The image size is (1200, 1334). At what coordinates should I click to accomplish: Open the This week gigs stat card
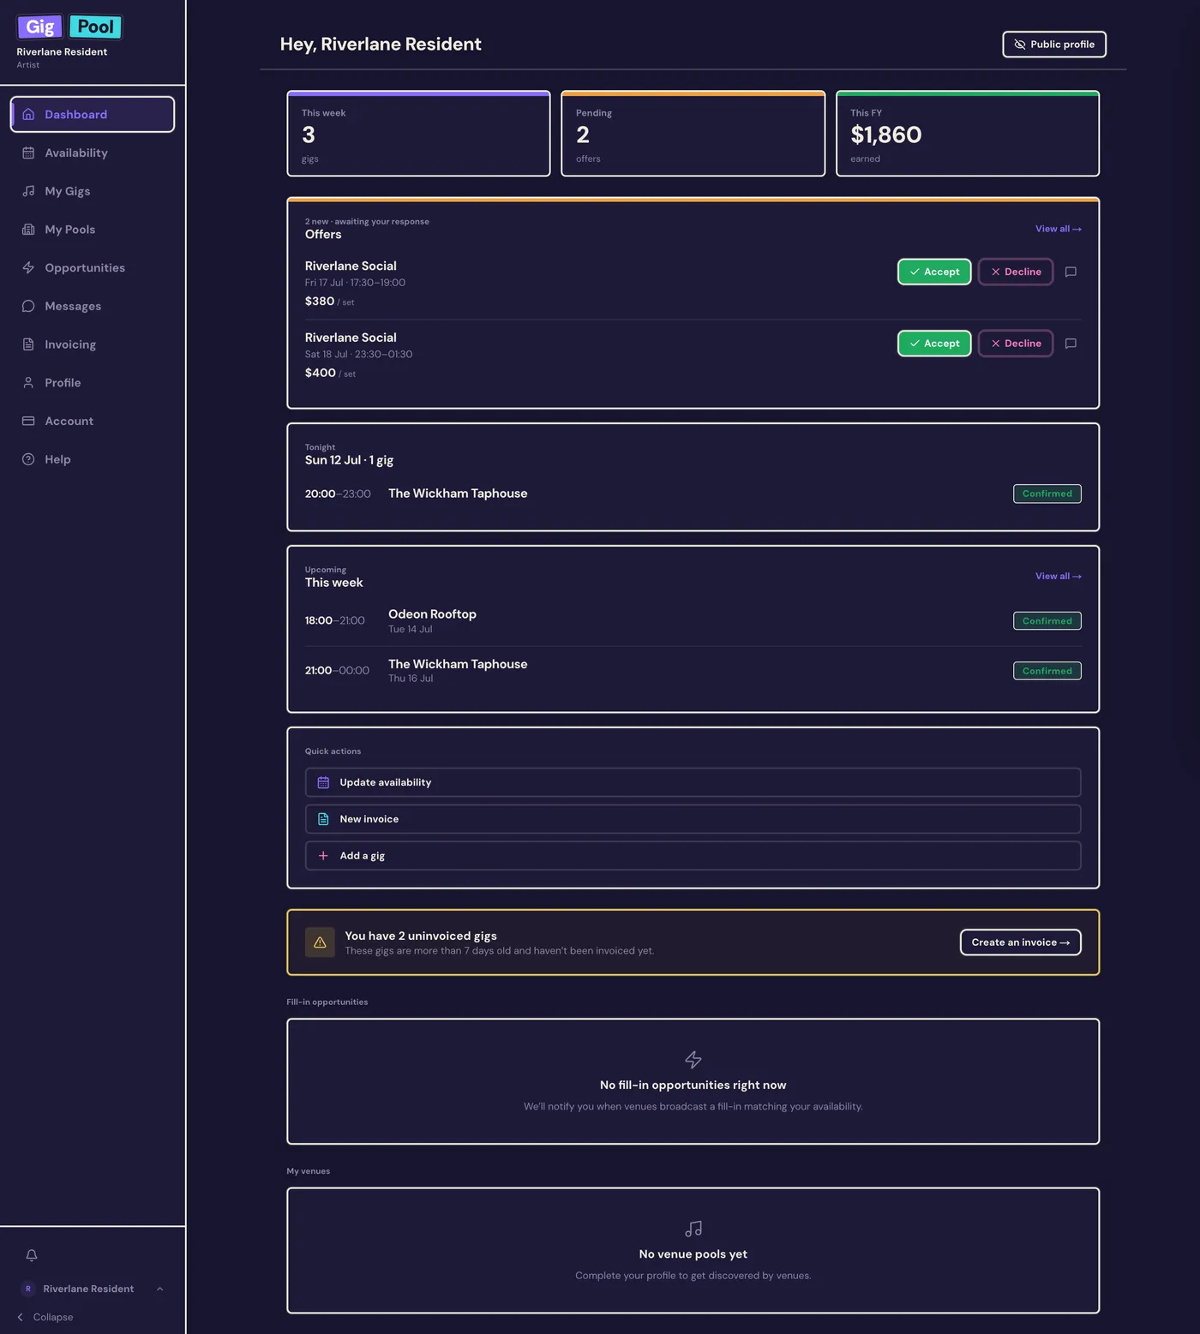(x=418, y=134)
